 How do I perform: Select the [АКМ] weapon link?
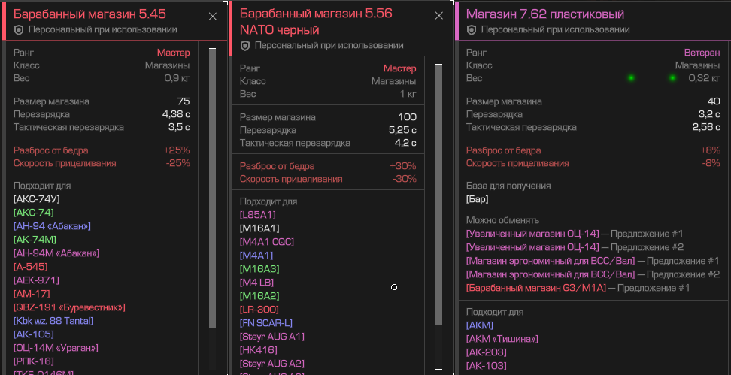coord(480,325)
